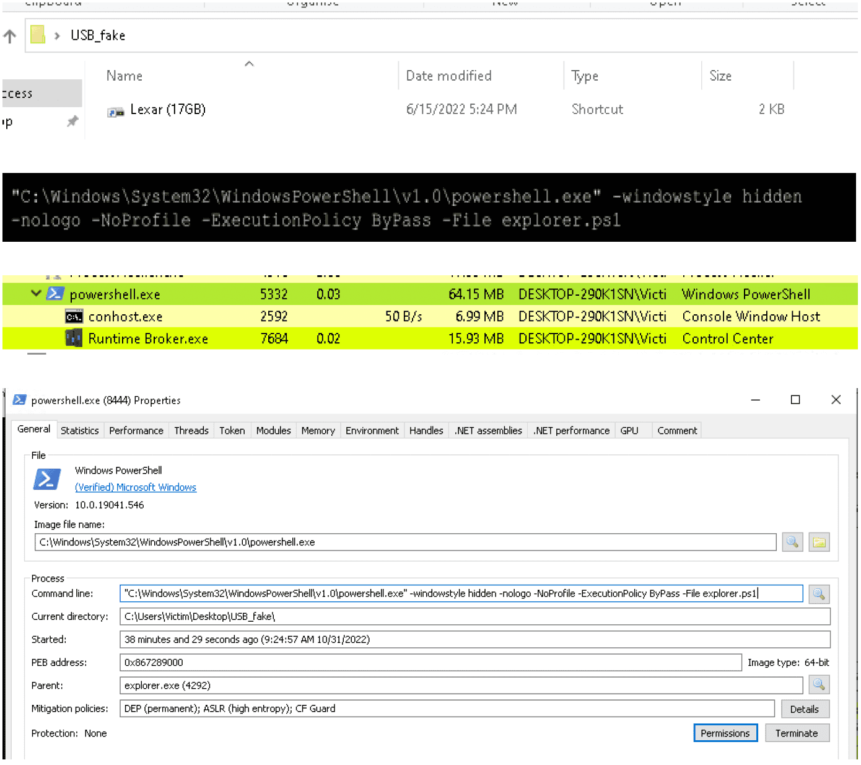The width and height of the screenshot is (861, 765).
Task: Click the up-arrow navigation button in Explorer
Action: (10, 36)
